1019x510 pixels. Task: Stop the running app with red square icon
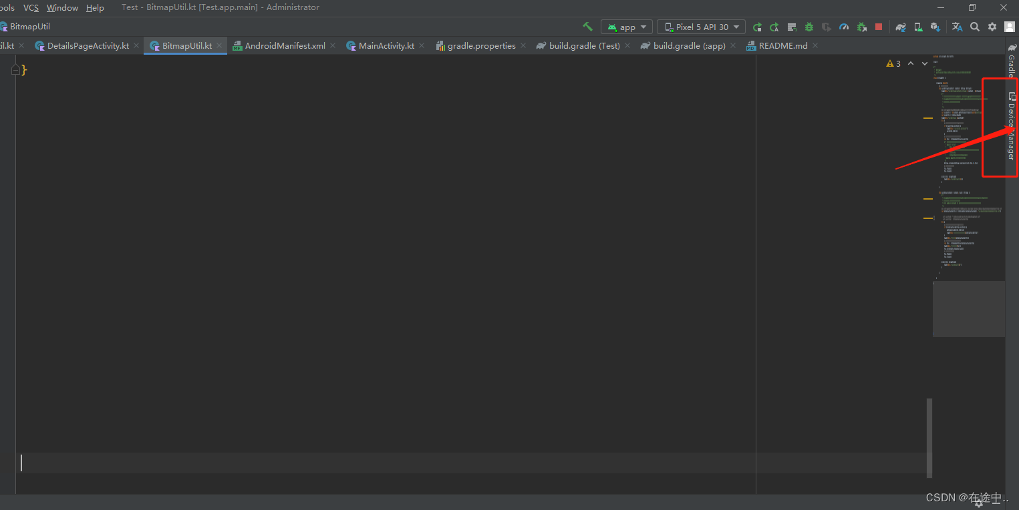877,27
